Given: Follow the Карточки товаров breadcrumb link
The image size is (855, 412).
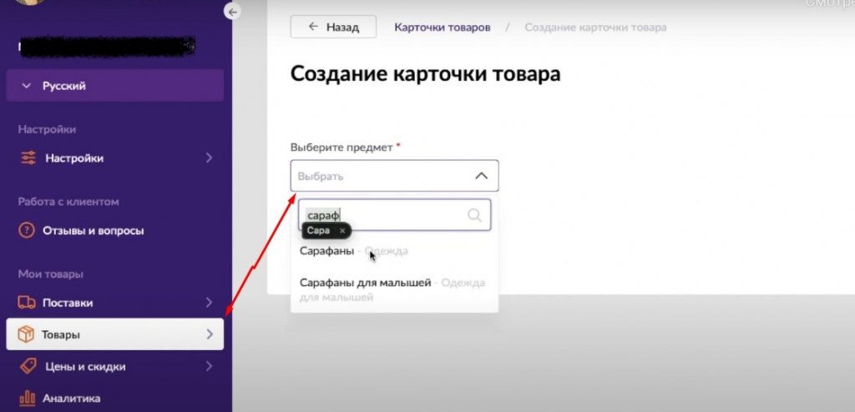Looking at the screenshot, I should 442,27.
